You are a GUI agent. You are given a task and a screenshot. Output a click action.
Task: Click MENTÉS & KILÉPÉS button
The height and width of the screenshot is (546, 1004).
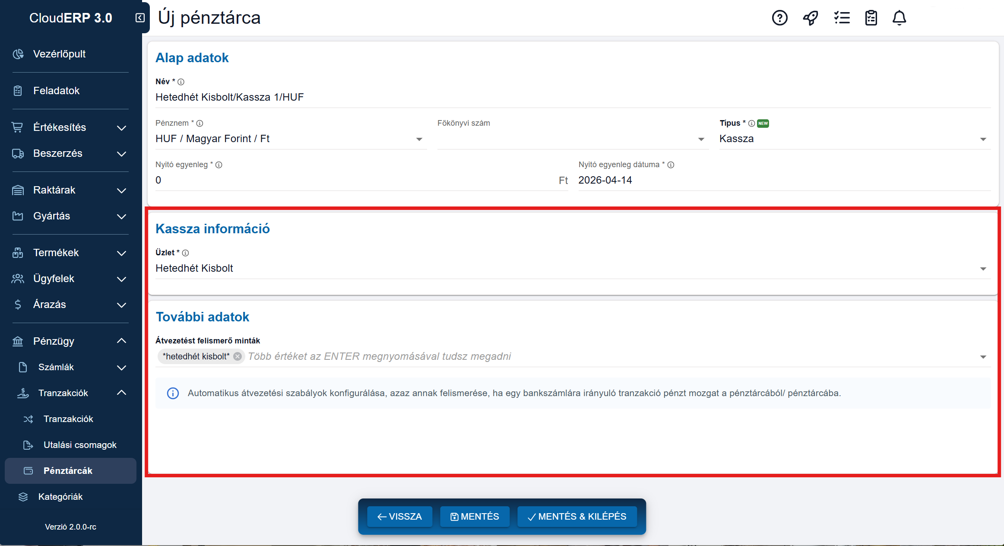(x=577, y=517)
